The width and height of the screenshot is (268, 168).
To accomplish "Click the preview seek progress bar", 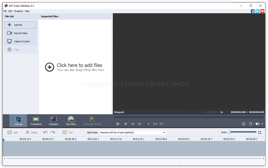I will click(x=189, y=117).
